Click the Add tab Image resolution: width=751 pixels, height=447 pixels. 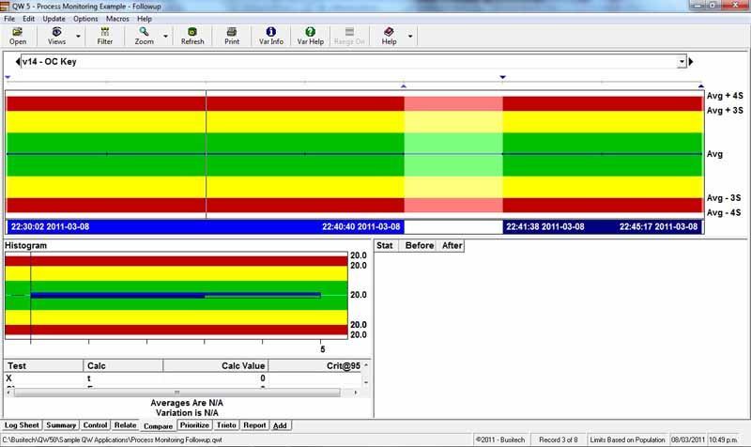click(280, 425)
